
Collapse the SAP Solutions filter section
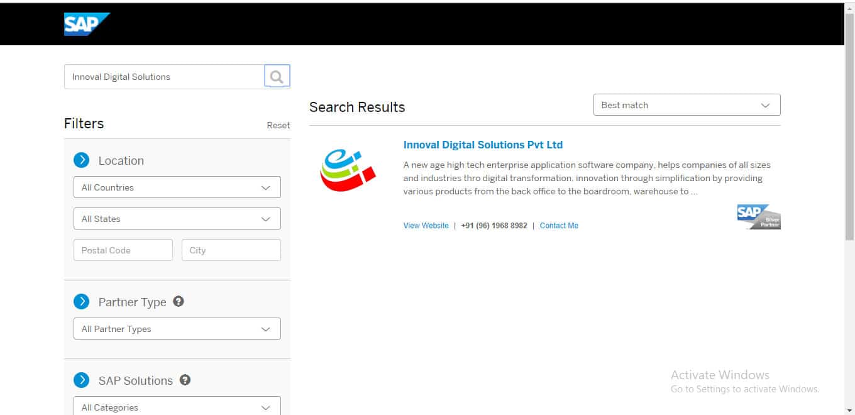(x=82, y=380)
